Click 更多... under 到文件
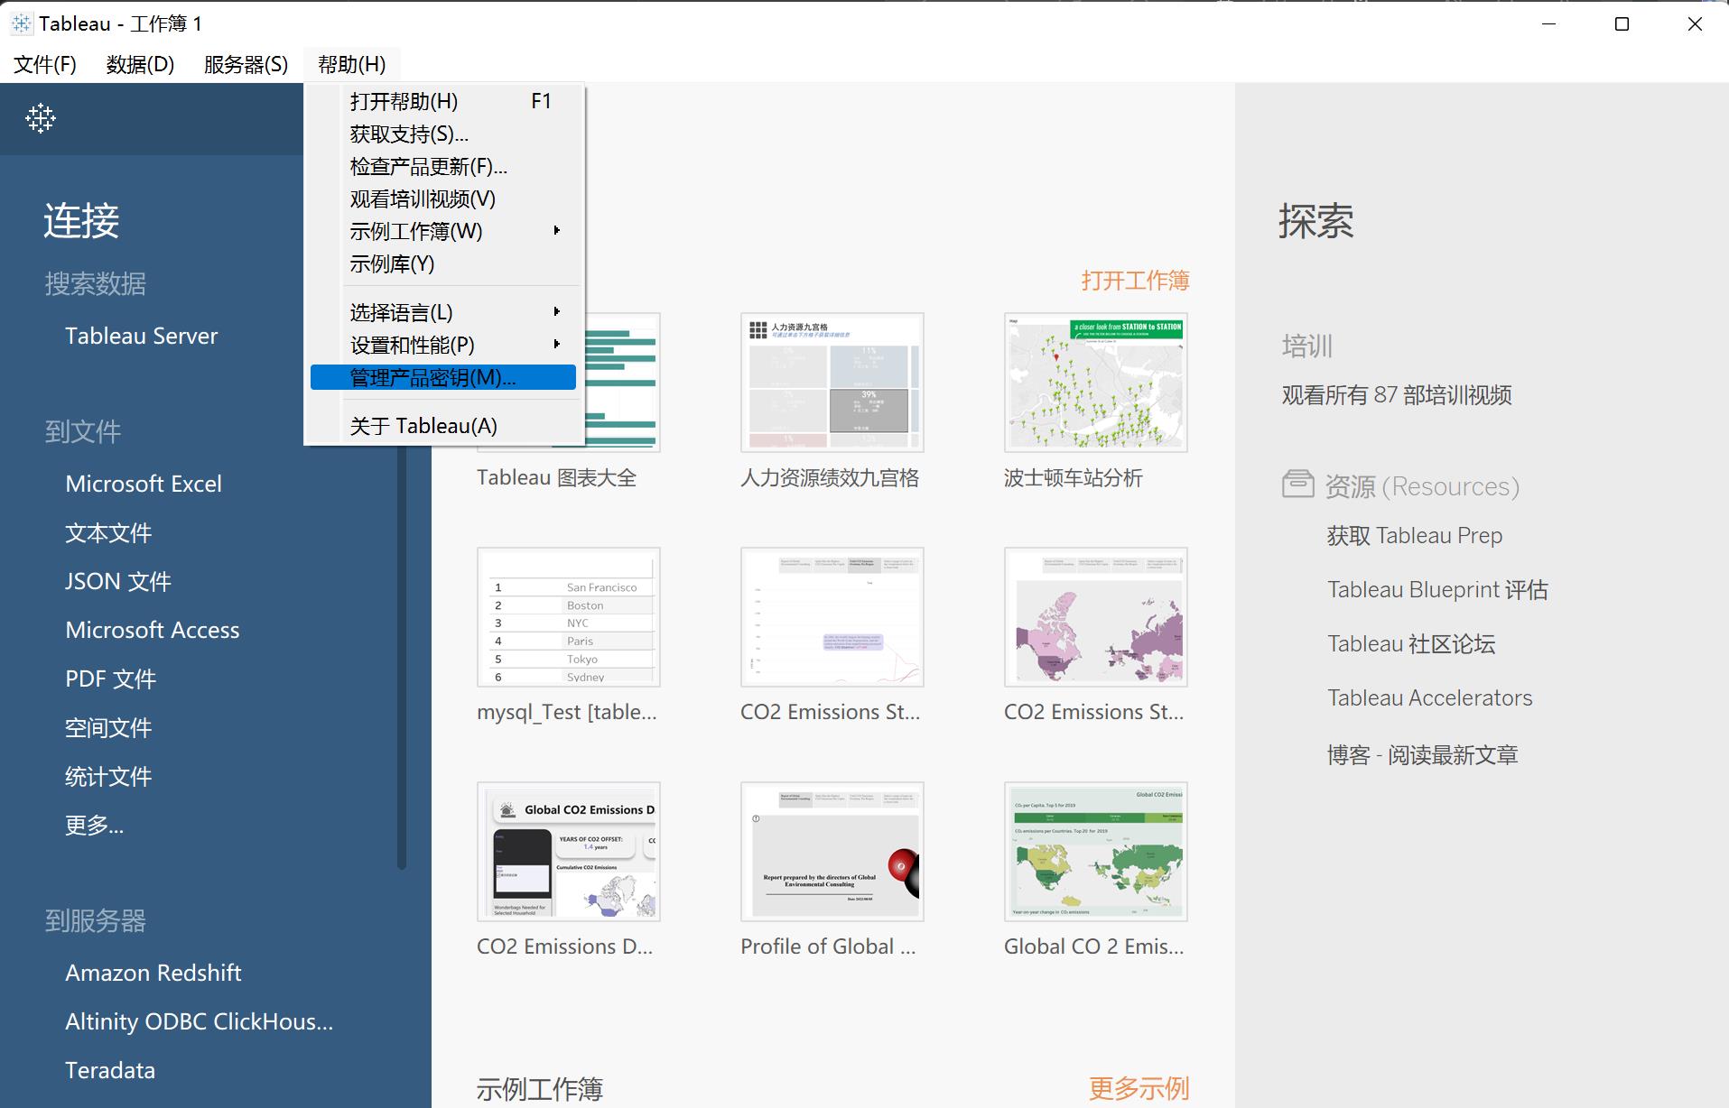This screenshot has width=1729, height=1108. (95, 825)
